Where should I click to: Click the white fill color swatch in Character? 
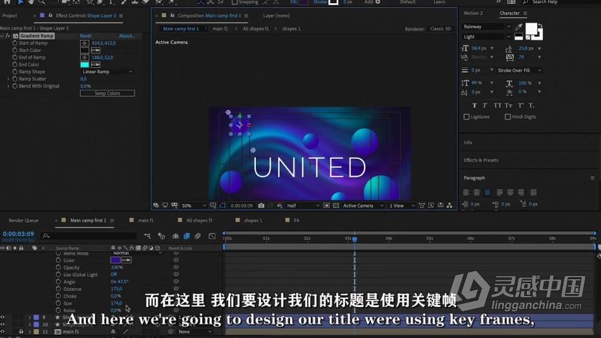[x=531, y=28]
